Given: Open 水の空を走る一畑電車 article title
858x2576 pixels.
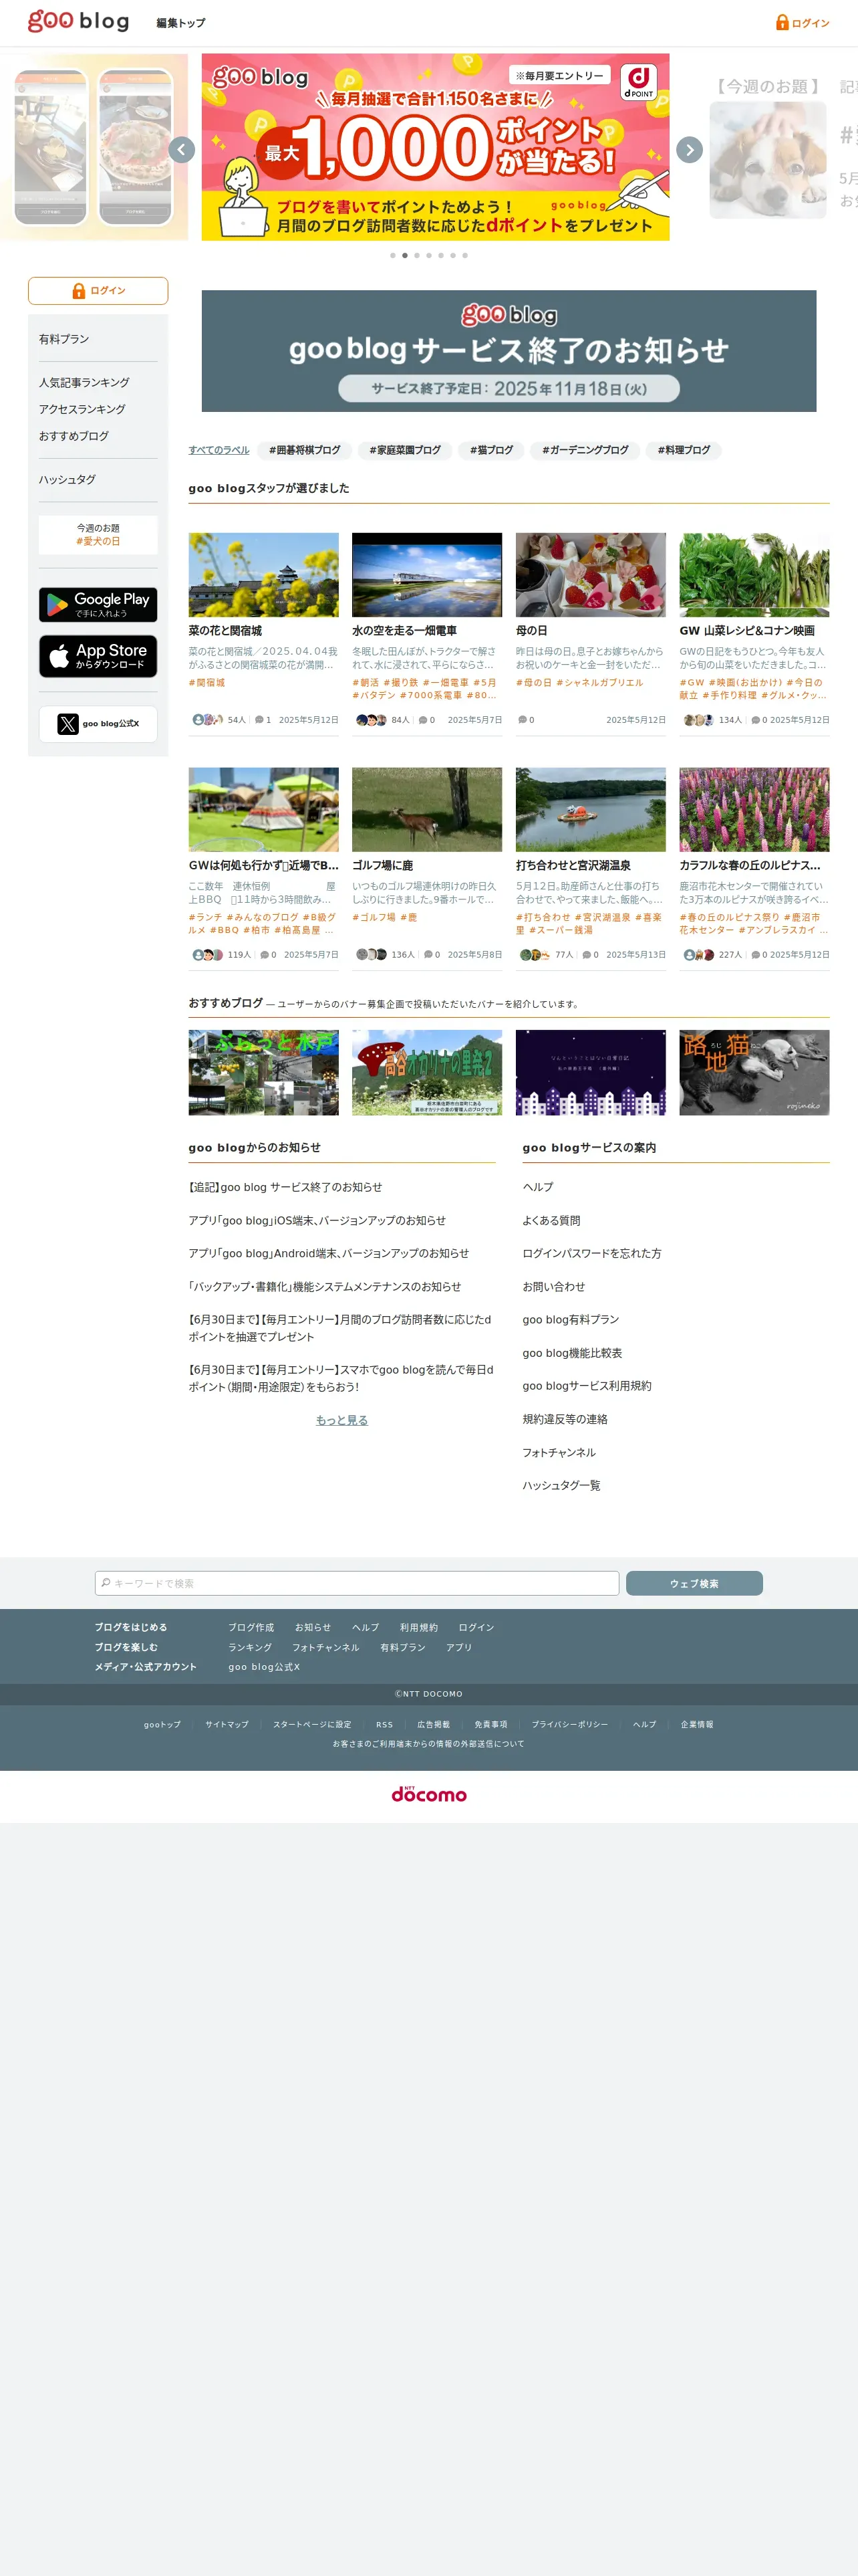Looking at the screenshot, I should [404, 631].
